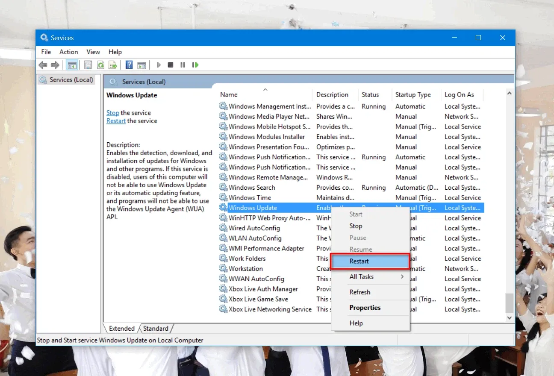Click the scrollbar up arrow

pos(510,93)
